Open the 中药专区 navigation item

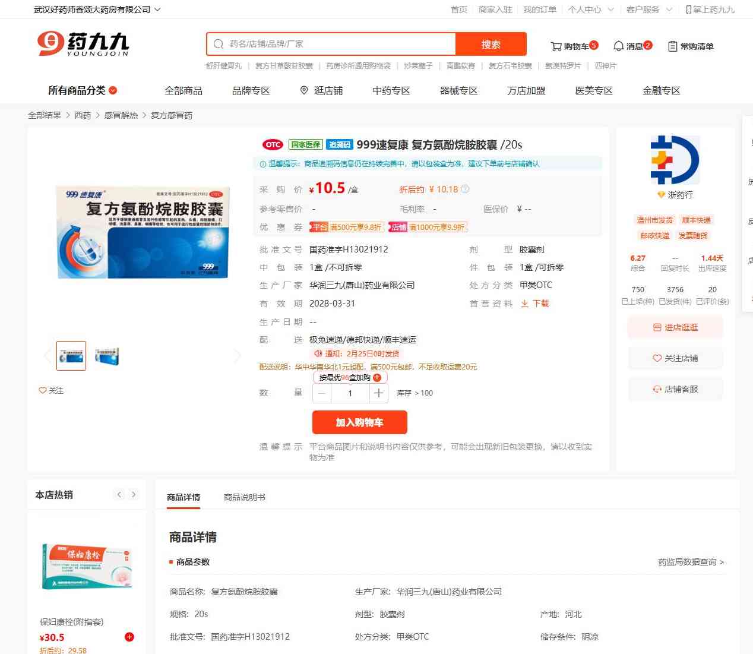pos(391,91)
